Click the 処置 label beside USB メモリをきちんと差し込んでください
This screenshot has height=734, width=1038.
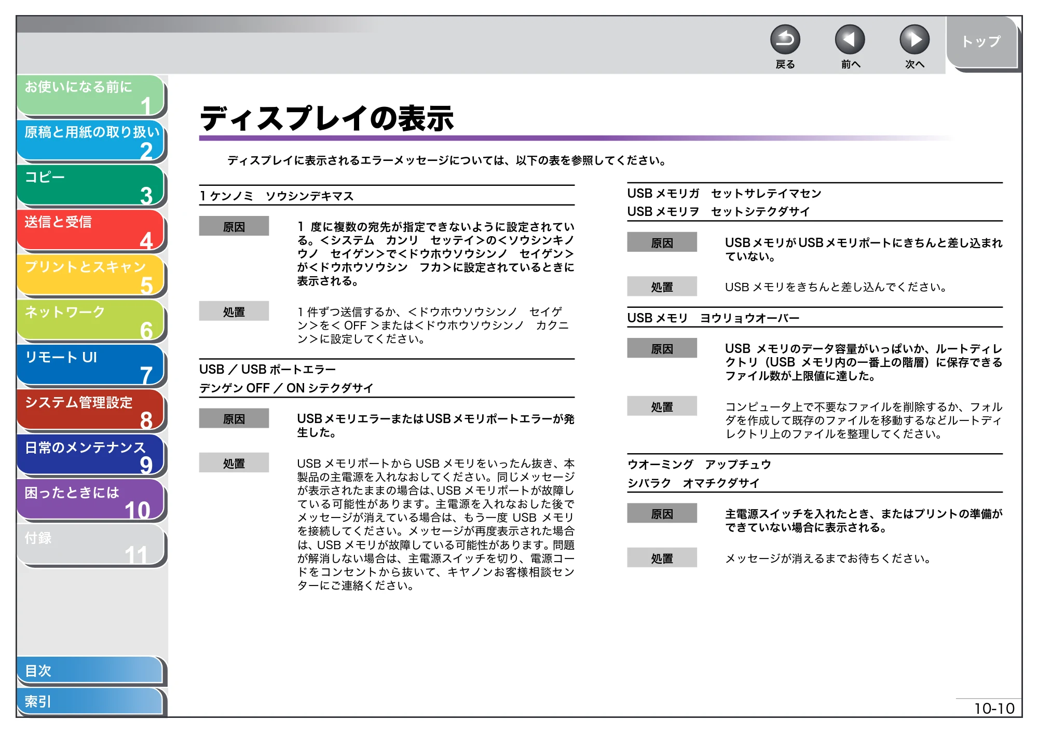pyautogui.click(x=662, y=287)
